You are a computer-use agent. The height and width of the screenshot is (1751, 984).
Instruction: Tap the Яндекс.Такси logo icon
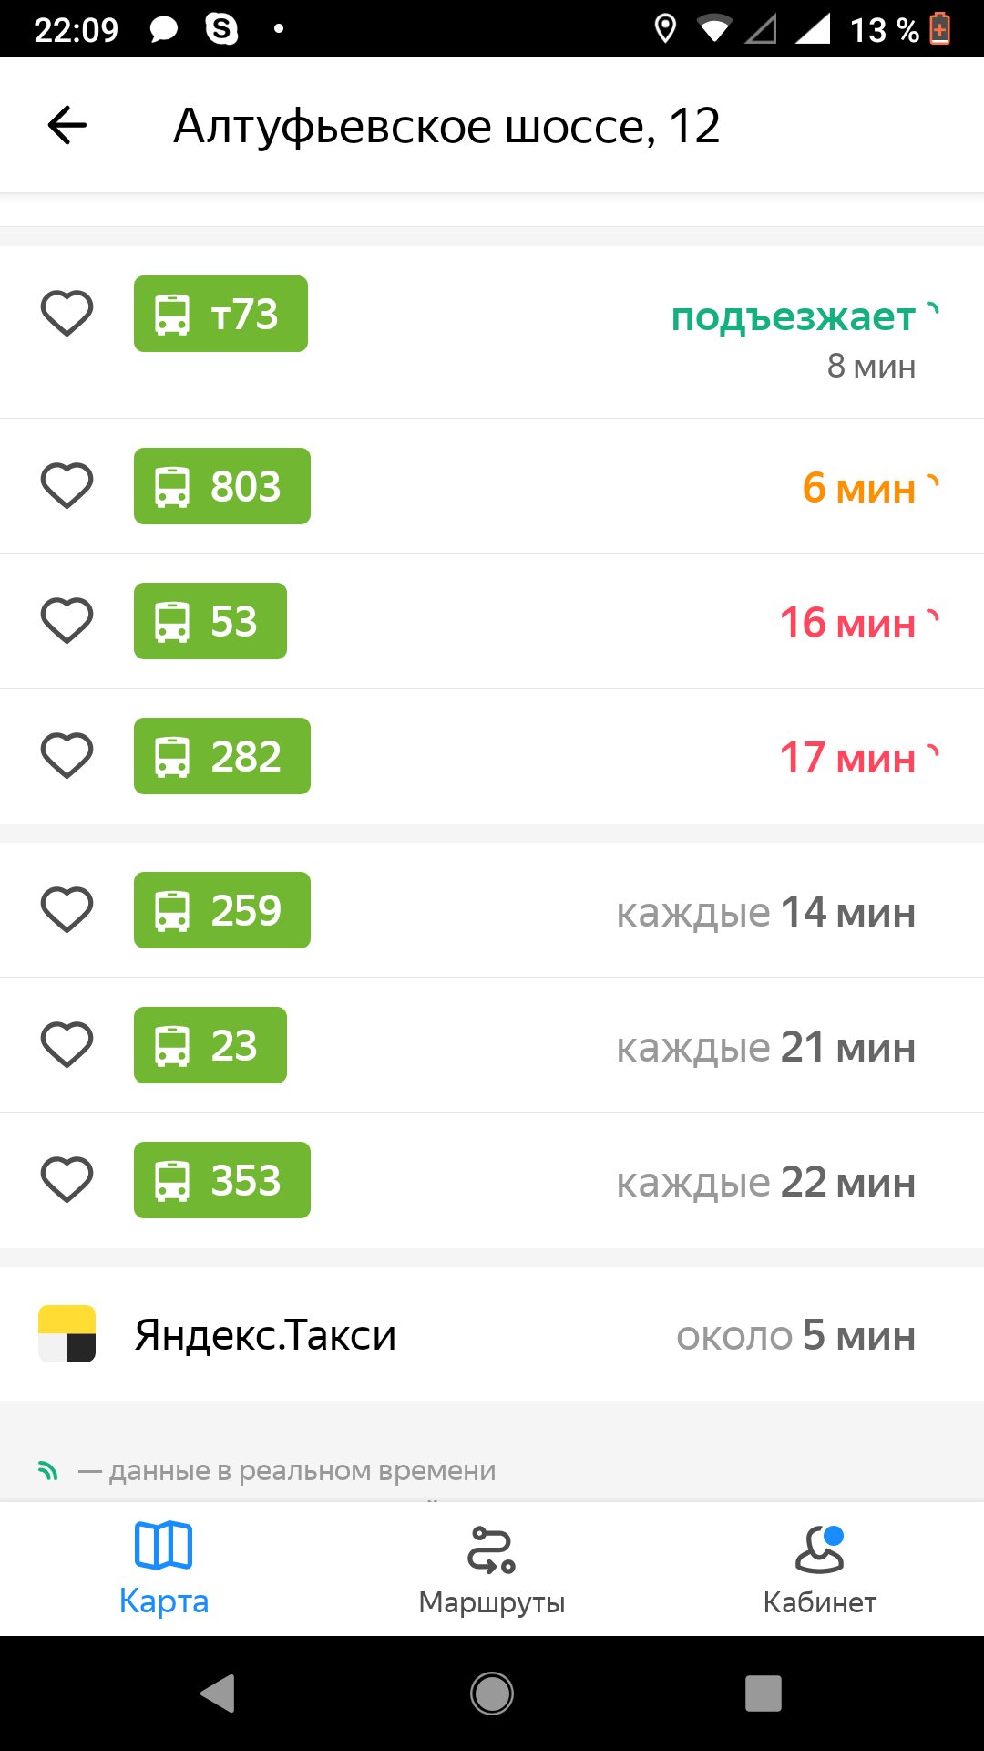click(x=67, y=1334)
